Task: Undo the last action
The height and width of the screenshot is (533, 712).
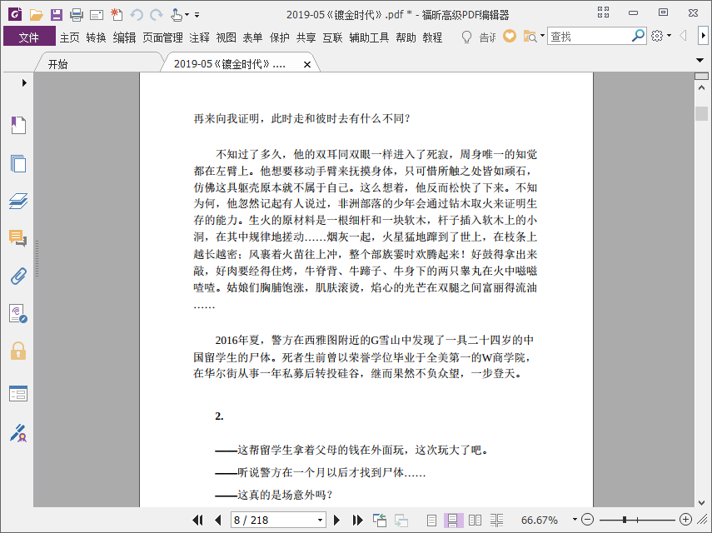Action: point(137,15)
